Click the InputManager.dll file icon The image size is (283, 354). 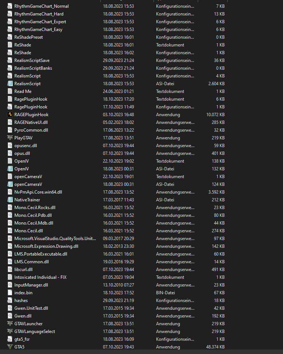pos(10,285)
